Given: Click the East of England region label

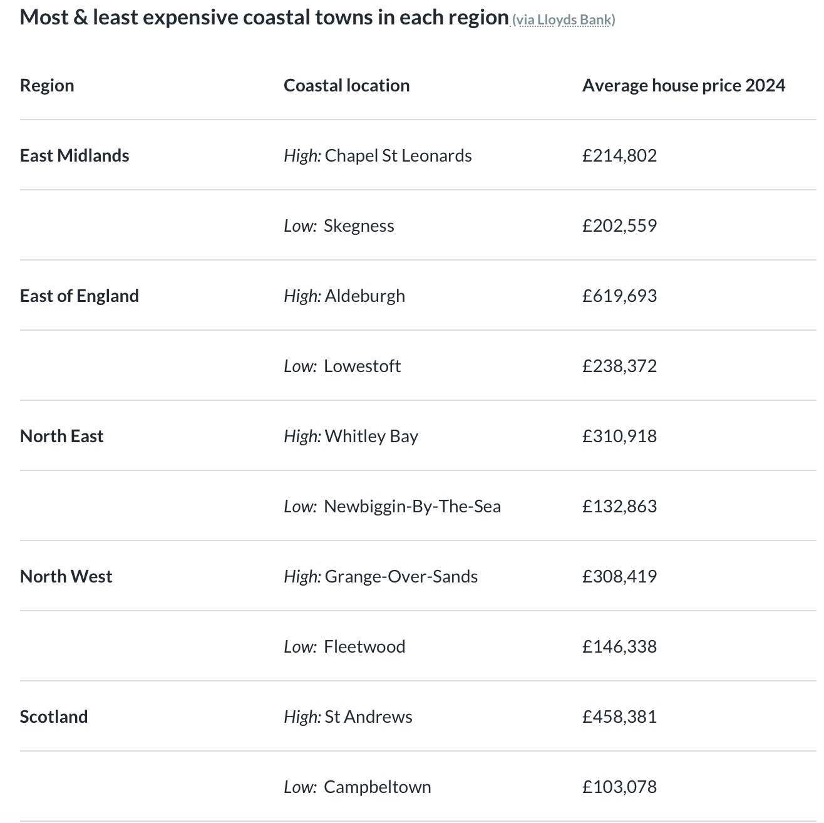Looking at the screenshot, I should pyautogui.click(x=80, y=296).
